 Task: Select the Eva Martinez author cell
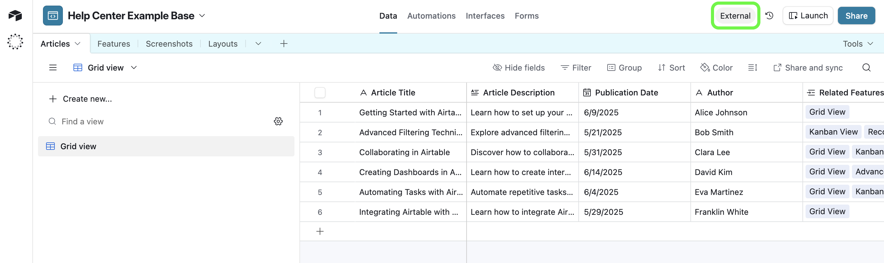click(746, 192)
